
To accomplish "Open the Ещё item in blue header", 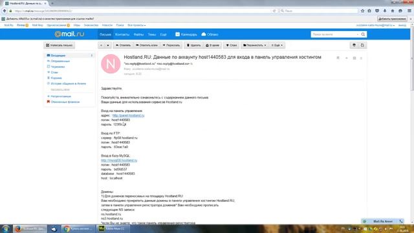I will pos(164,34).
